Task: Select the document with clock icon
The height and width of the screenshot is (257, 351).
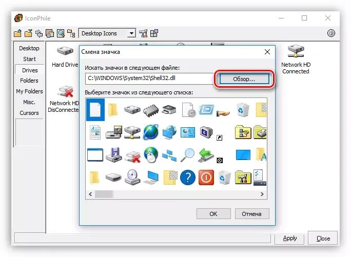Action: tap(188, 110)
